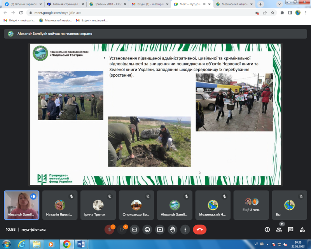Select Alexandr Samilyak's presenter video tile
Viewport: 311px width, 249px height.
[x=21, y=205]
